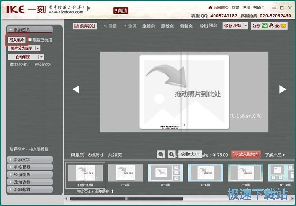Click 添加页 in the toolbar

(x=148, y=26)
